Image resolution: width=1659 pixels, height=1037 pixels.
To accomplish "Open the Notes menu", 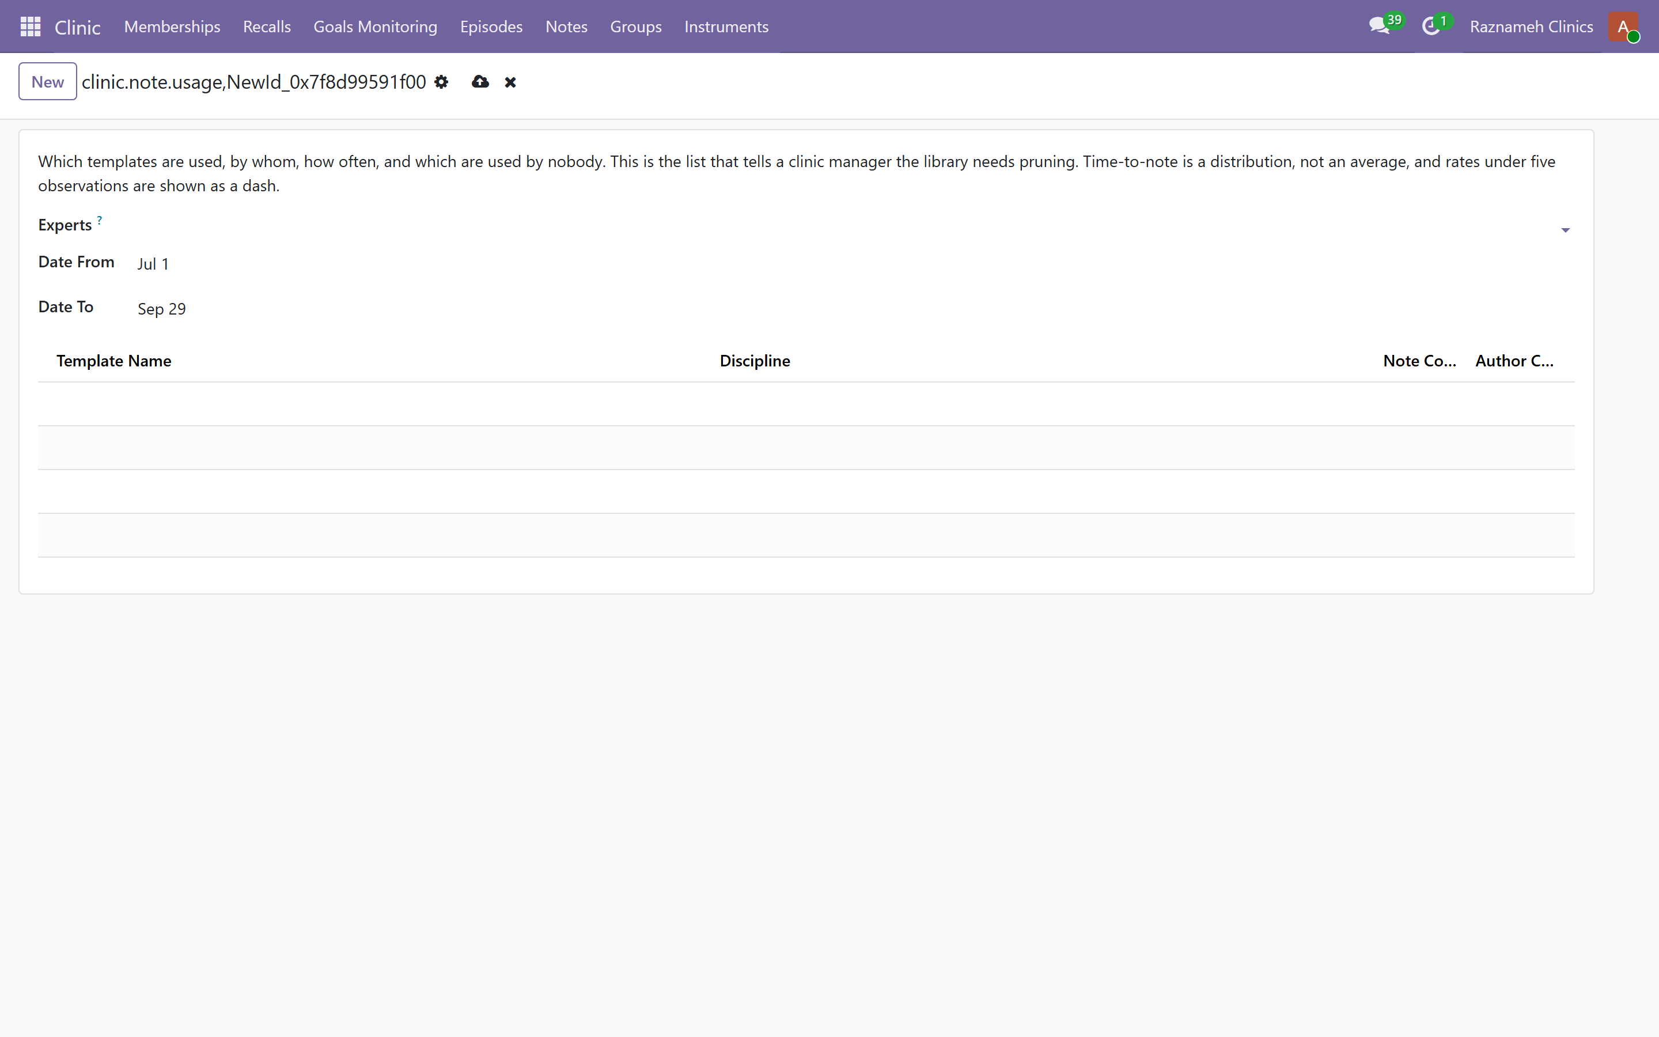I will [566, 27].
